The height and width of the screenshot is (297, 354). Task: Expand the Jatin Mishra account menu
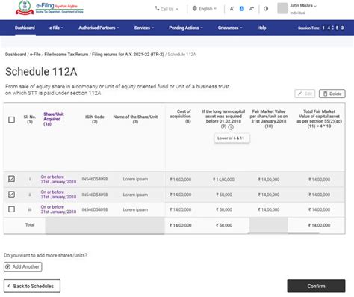pyautogui.click(x=303, y=6)
